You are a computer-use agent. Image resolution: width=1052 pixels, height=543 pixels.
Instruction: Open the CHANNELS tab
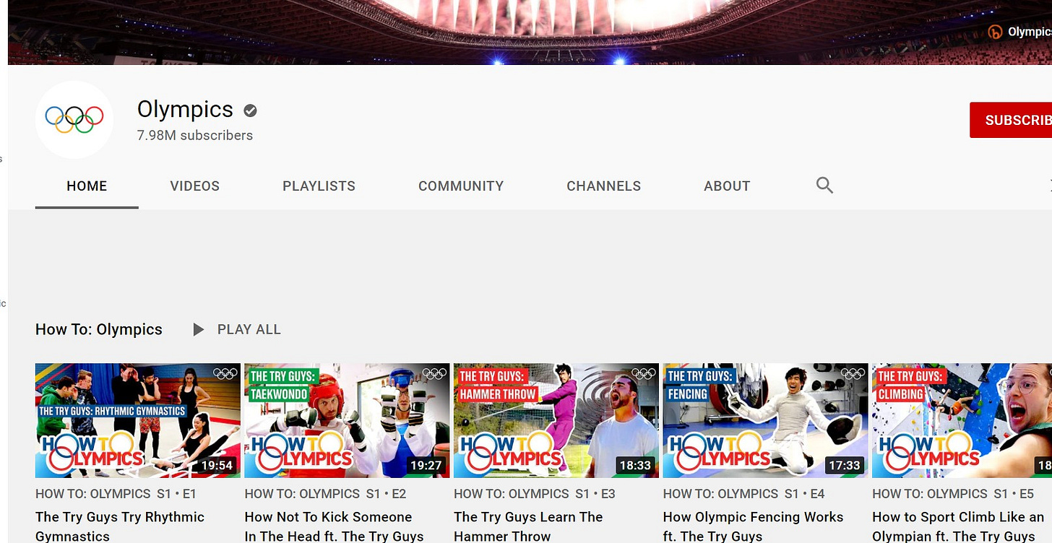pyautogui.click(x=603, y=186)
